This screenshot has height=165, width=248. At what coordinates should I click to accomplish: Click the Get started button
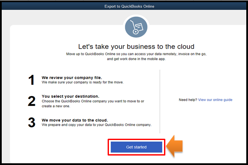click(136, 147)
